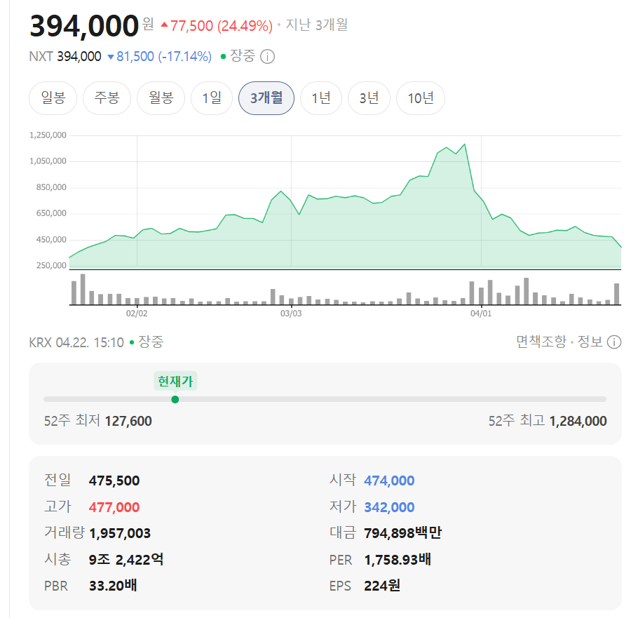The image size is (624, 618).
Task: Click the 850,000 y-axis label
Action: pos(51,187)
